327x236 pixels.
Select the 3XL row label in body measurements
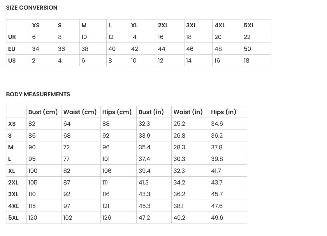coord(13,194)
